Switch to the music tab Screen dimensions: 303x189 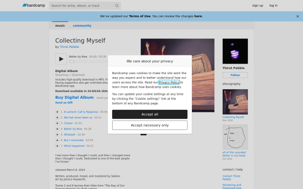[60, 26]
